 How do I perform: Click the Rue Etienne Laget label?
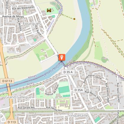click(107, 93)
